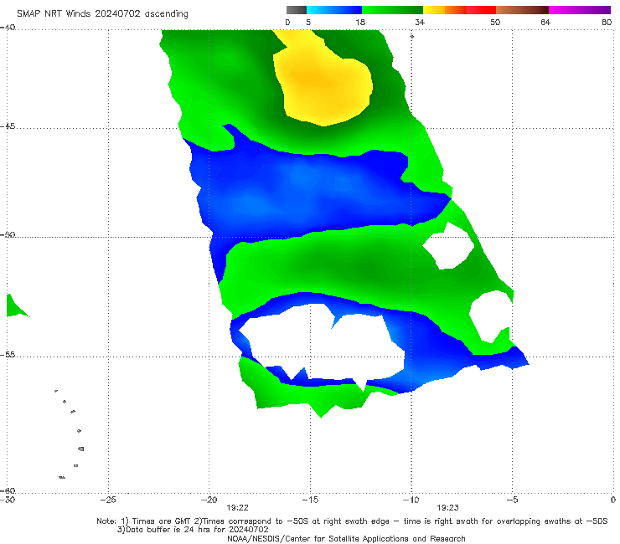Click the magenta-purple 64-80 segment of the color bar

pos(580,10)
